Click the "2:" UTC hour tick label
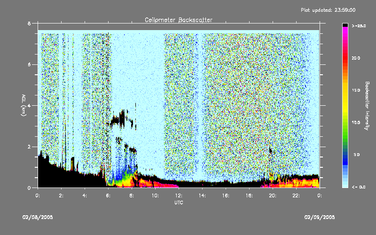 click(61, 196)
